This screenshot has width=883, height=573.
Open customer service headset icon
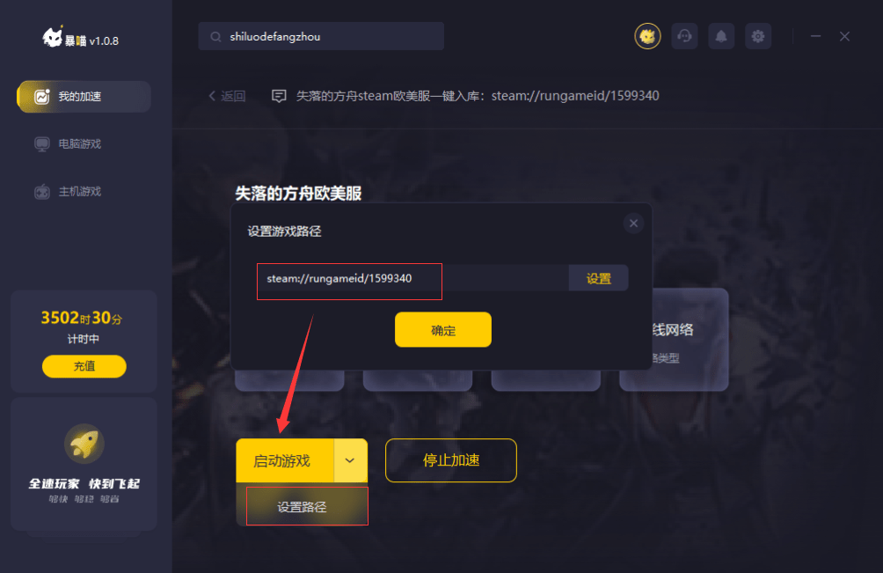(684, 37)
